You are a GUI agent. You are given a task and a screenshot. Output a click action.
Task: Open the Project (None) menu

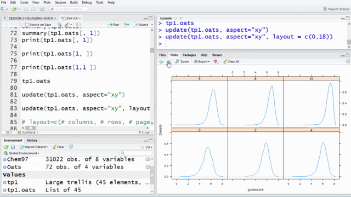pyautogui.click(x=337, y=9)
